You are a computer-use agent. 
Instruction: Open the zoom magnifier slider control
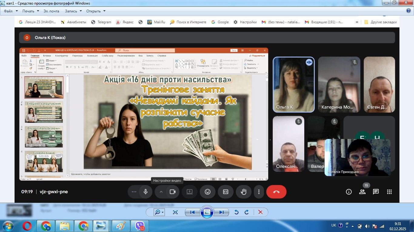(159, 212)
